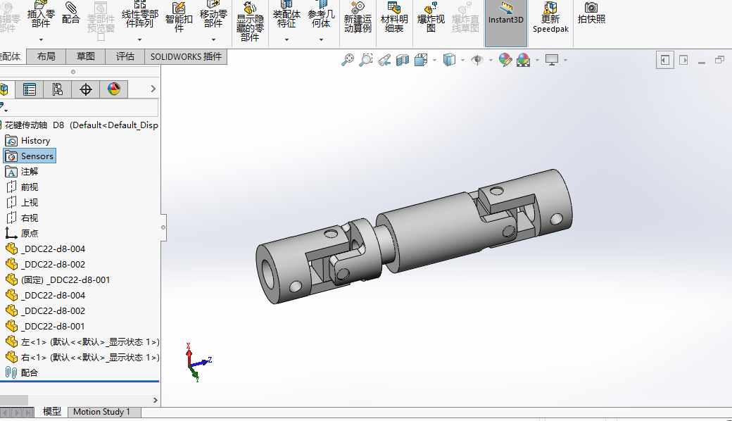732x421 pixels.
Task: Expand the manager tabs chevron arrow
Action: click(153, 89)
